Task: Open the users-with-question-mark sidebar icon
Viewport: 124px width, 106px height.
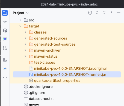Action: pyautogui.click(x=5, y=30)
